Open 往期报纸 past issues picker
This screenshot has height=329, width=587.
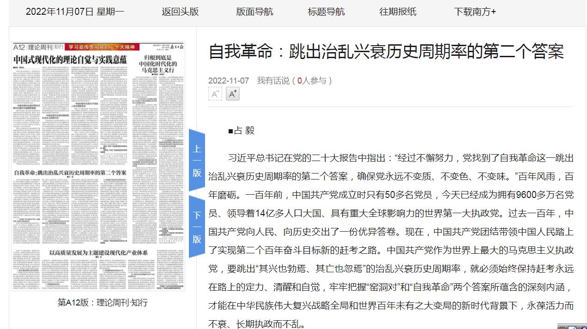pyautogui.click(x=398, y=12)
